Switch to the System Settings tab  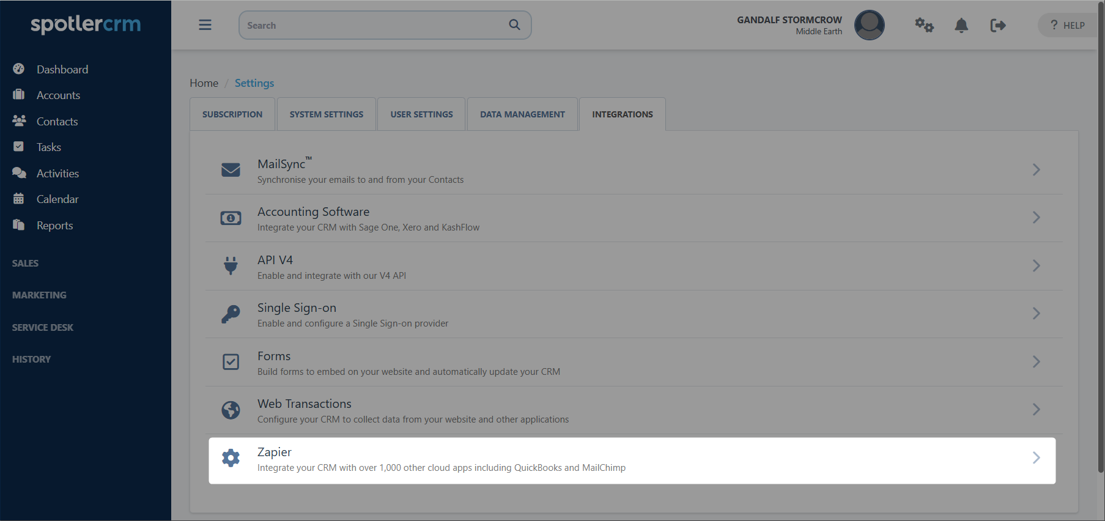click(x=327, y=114)
